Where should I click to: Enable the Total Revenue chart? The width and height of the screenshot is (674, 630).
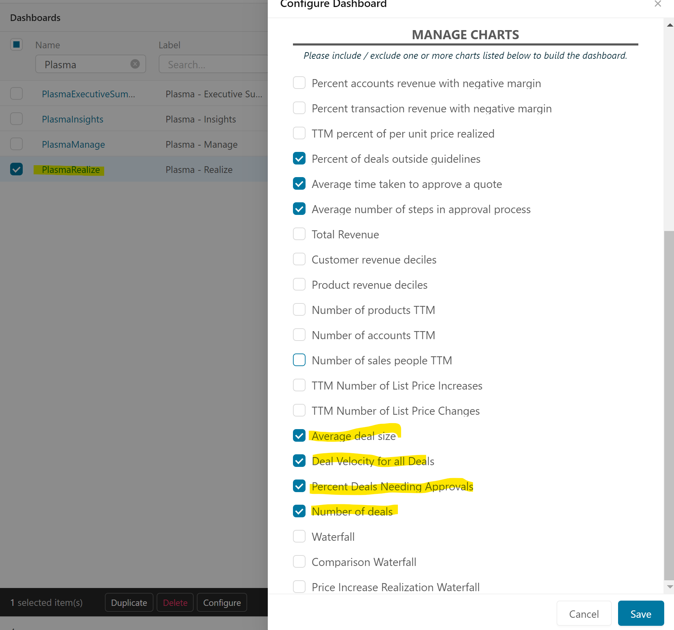(x=299, y=234)
